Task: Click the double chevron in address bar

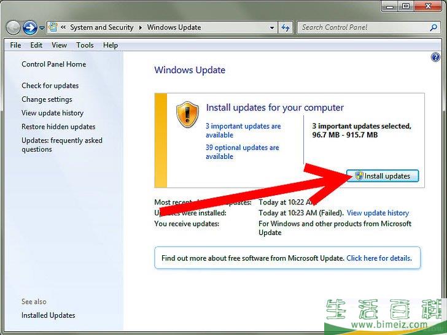Action: coord(63,27)
